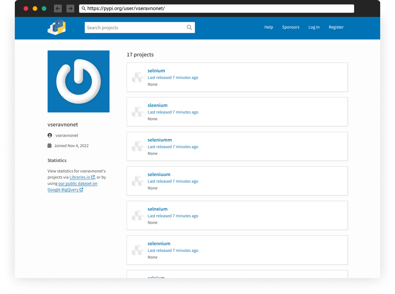Click the vseravnonet name heading
Screen dimensions: 395x294
point(63,124)
